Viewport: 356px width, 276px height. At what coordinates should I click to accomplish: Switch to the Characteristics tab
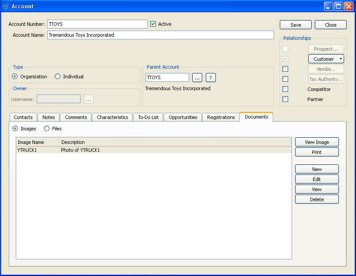[112, 117]
